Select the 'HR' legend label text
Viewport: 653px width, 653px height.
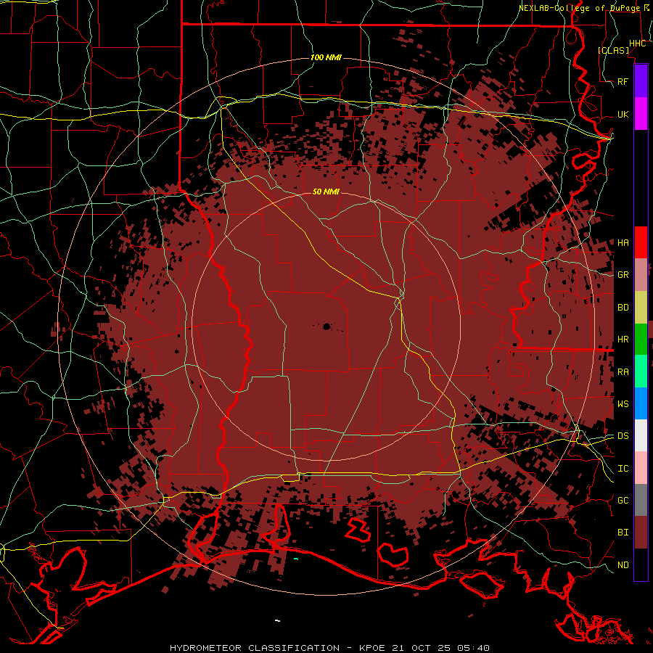pos(623,340)
